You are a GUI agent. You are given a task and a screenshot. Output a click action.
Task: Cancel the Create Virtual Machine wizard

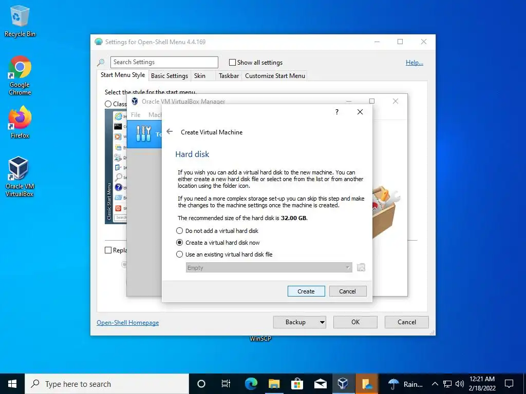point(348,291)
